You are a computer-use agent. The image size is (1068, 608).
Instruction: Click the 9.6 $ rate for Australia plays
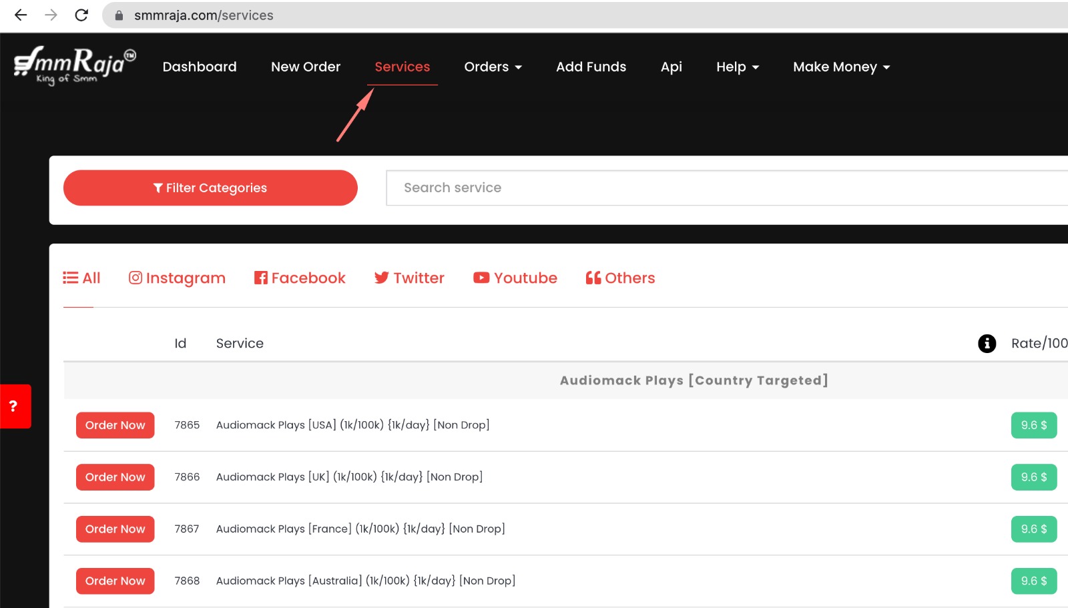[x=1034, y=581]
